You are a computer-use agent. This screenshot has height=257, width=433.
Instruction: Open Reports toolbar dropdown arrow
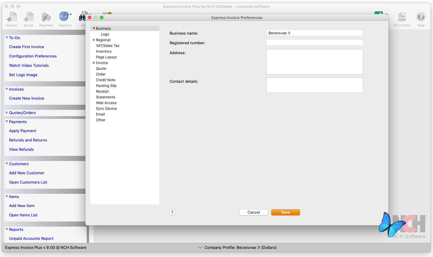tap(71, 14)
